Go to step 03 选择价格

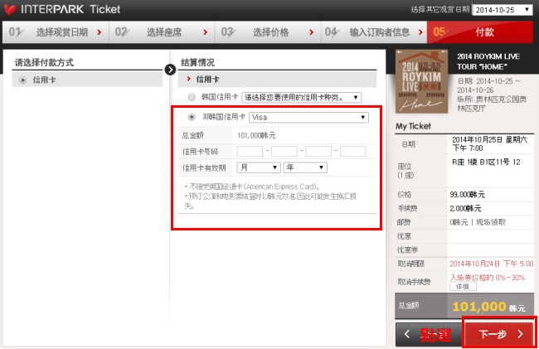tap(268, 32)
